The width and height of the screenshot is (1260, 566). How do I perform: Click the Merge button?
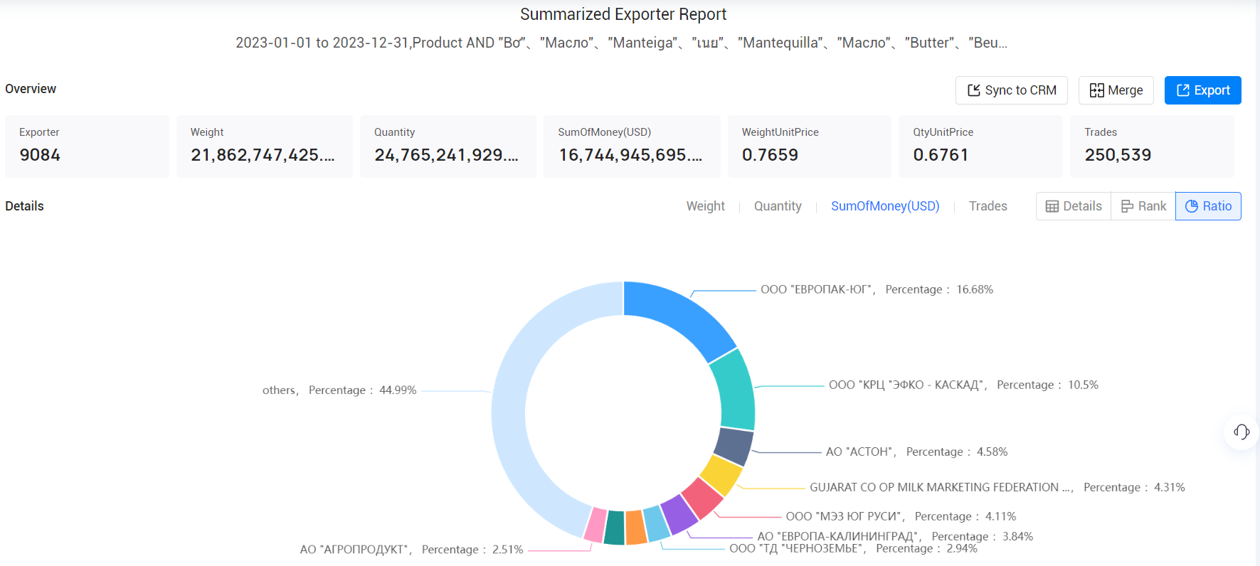tap(1116, 90)
